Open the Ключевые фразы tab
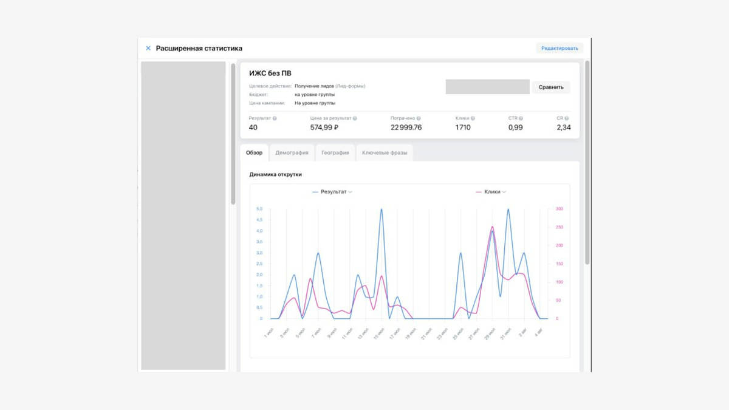Image resolution: width=729 pixels, height=410 pixels. (385, 152)
